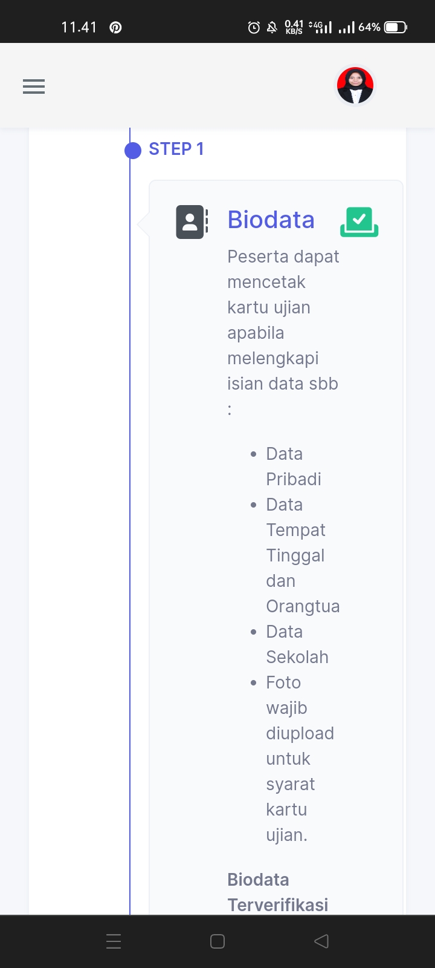Select the Data Pribadi list item
The image size is (435, 968).
tap(293, 466)
